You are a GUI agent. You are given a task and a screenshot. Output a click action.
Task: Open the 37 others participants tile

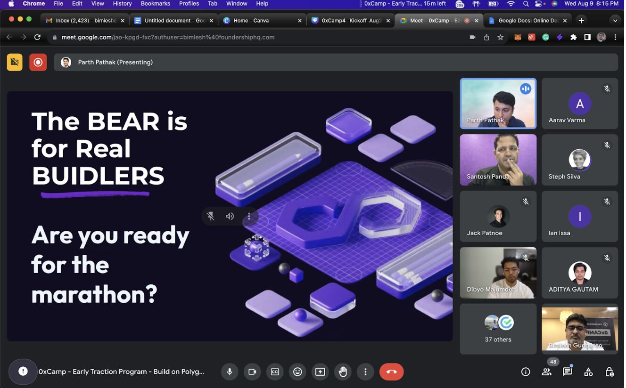(498, 329)
